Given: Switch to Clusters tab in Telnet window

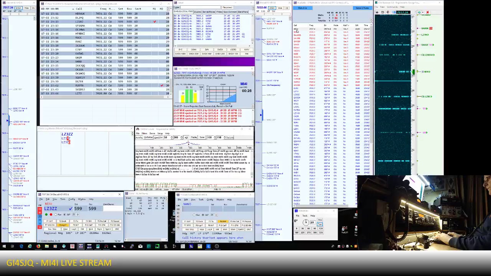Looking at the screenshot, I should point(198,12).
